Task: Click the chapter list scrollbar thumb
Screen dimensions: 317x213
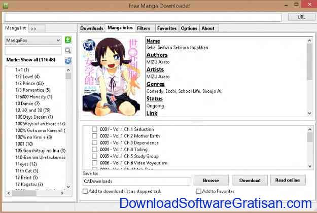Action: 310,137
